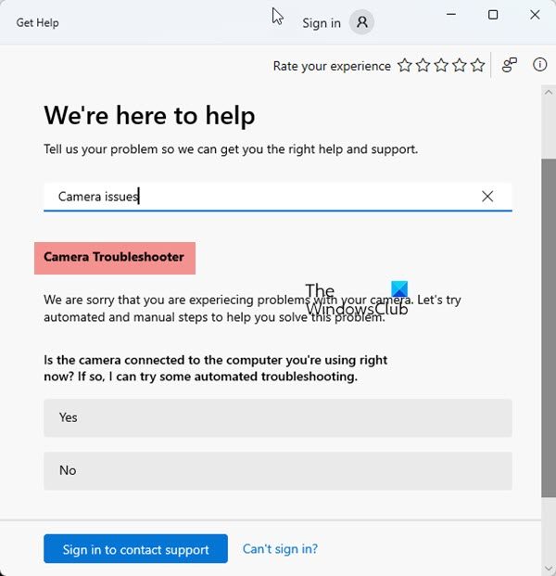The height and width of the screenshot is (576, 556).
Task: Click the scrollbar down arrow
Action: click(x=549, y=569)
